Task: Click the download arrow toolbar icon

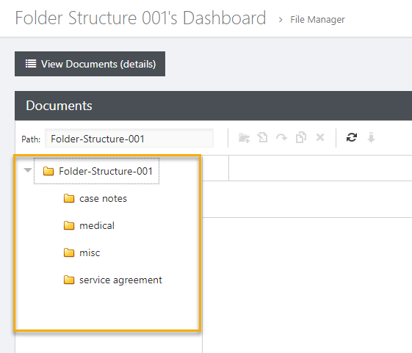Action: tap(371, 137)
